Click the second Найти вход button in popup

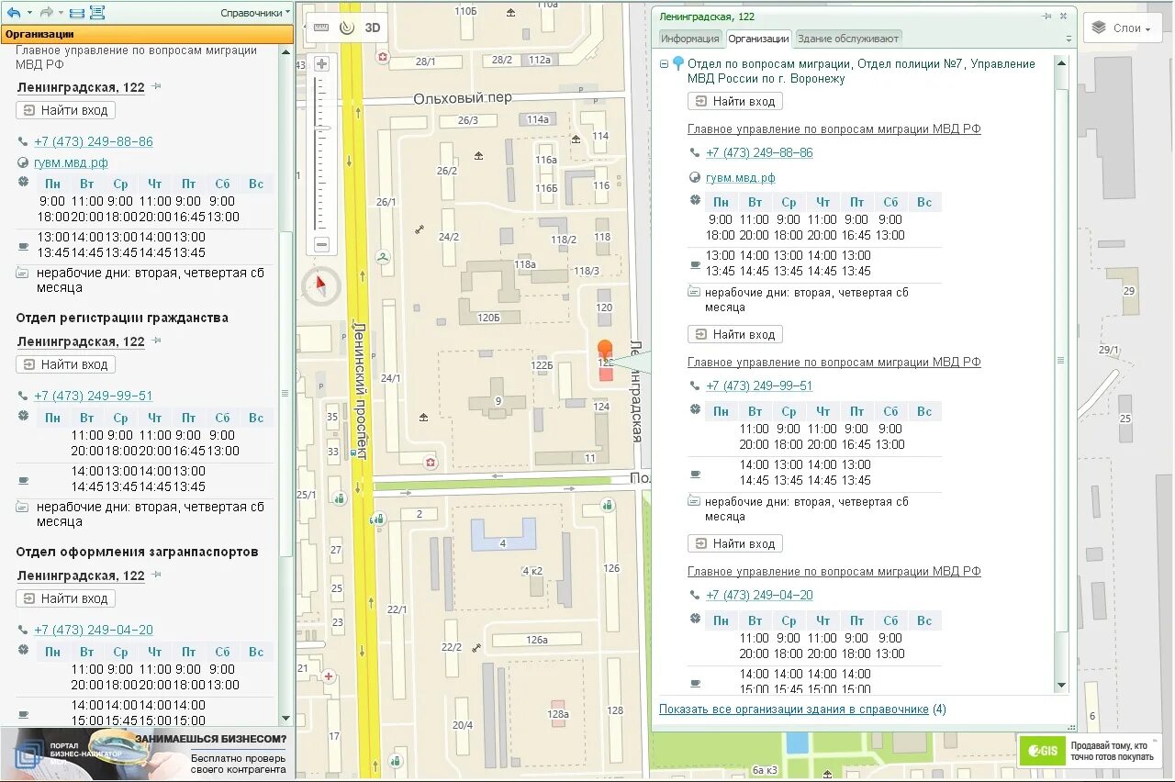click(x=734, y=335)
